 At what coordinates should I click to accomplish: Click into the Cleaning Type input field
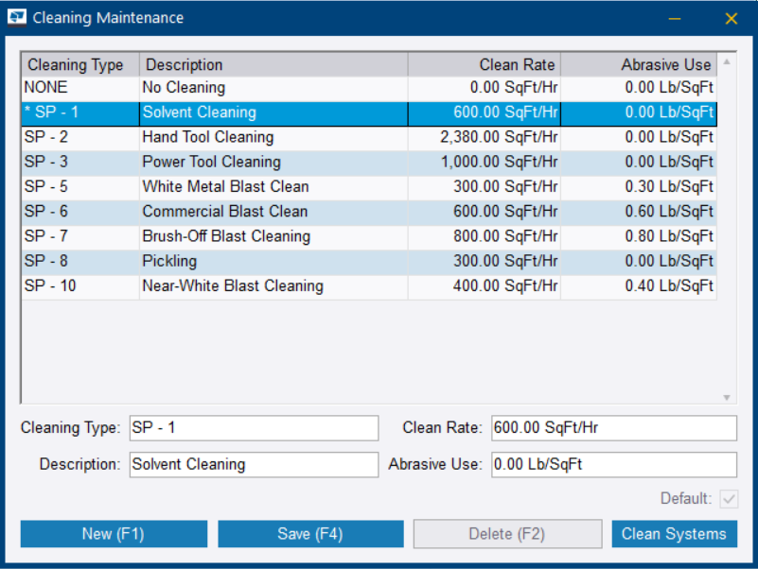coord(253,428)
